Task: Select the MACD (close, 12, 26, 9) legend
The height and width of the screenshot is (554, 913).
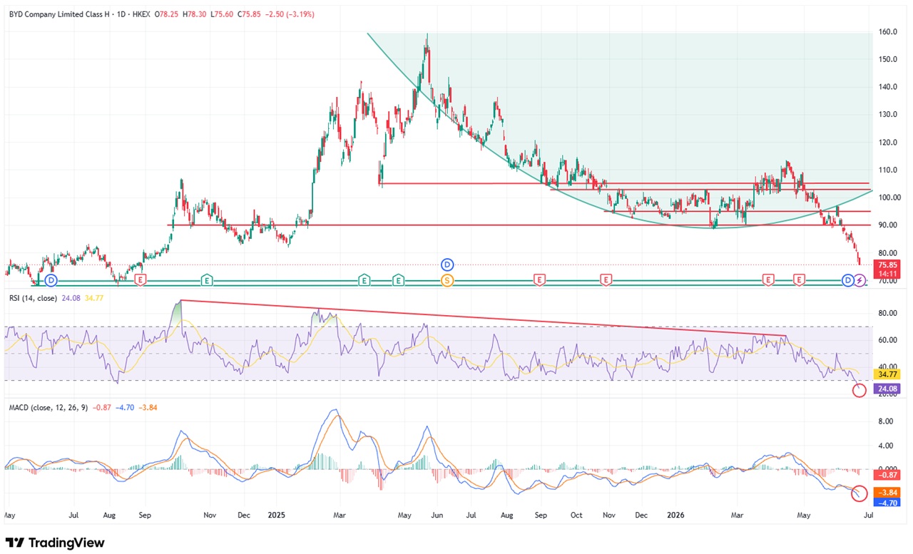Action: pyautogui.click(x=48, y=407)
